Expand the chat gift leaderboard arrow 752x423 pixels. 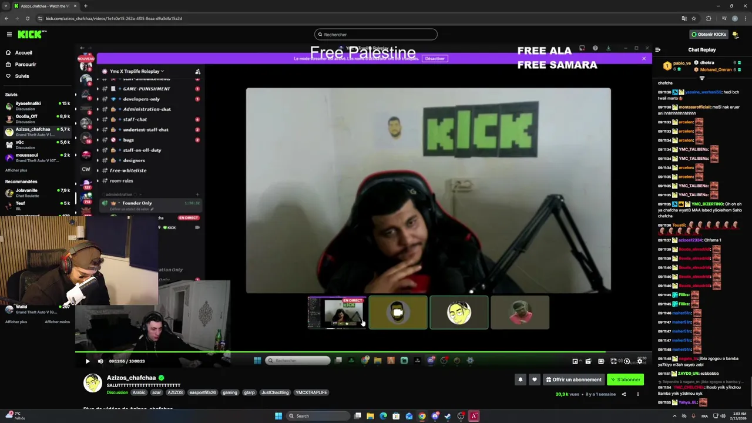click(701, 78)
